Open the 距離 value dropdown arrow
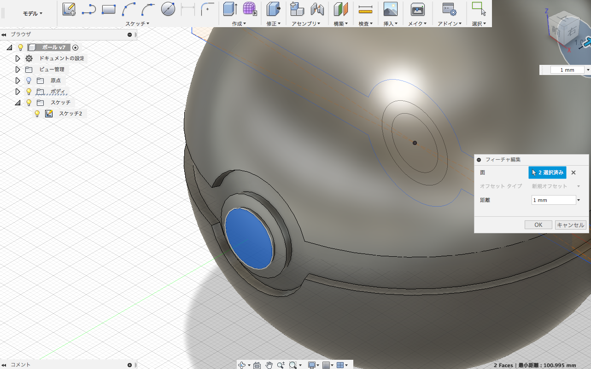591x369 pixels. [579, 200]
